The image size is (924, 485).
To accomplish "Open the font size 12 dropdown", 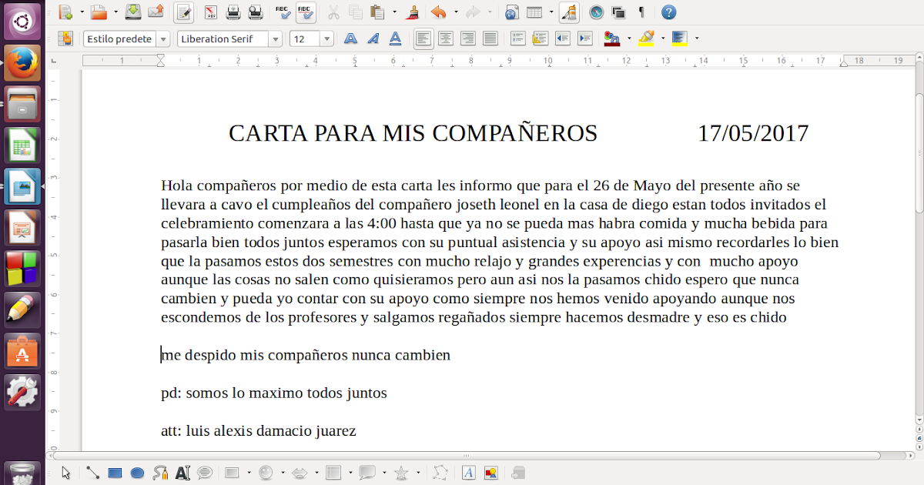I will (326, 39).
